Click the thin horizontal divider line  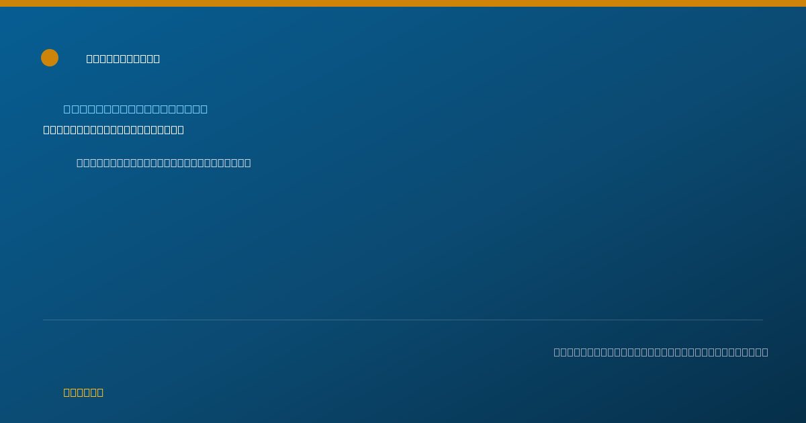pyautogui.click(x=403, y=320)
